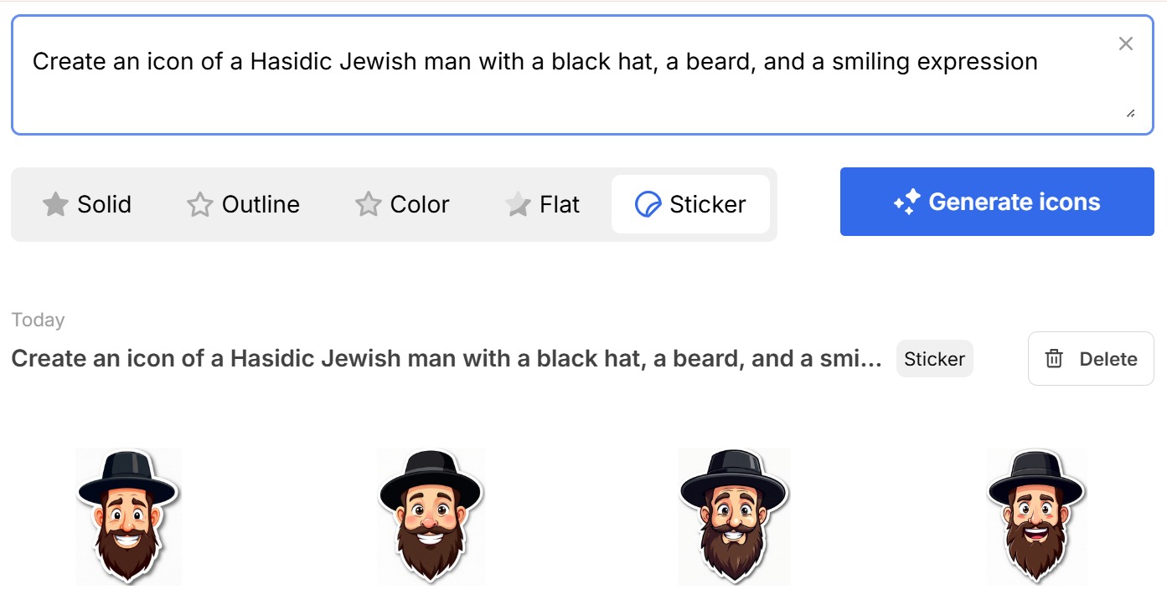The width and height of the screenshot is (1167, 615).
Task: Click the Color style star icon
Action: tap(369, 204)
